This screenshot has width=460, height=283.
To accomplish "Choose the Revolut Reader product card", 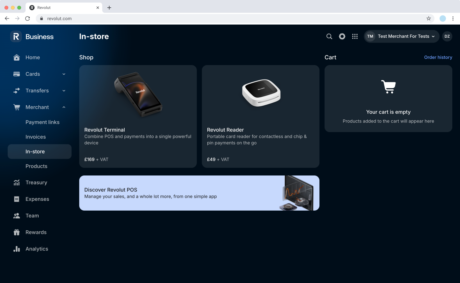I will (260, 116).
